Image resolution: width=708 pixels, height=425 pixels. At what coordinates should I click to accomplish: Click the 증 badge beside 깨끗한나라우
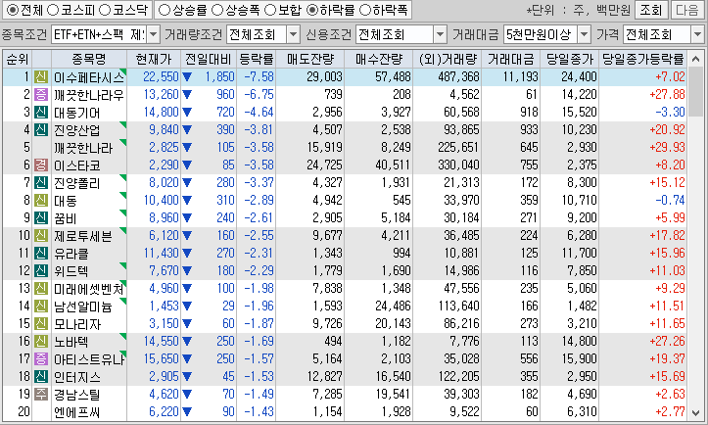point(41,94)
